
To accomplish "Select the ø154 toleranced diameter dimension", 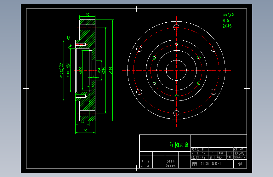I will 61,70.
